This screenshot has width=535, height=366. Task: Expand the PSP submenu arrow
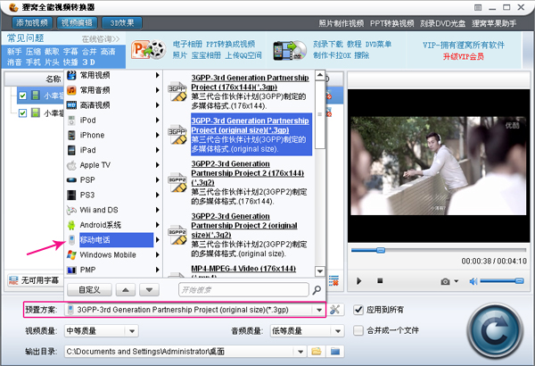(157, 179)
